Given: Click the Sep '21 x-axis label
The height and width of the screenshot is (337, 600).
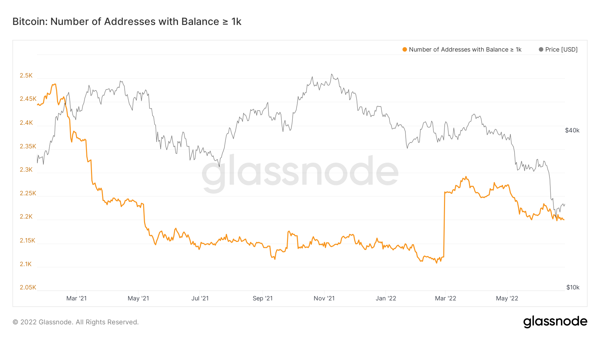Looking at the screenshot, I should pos(263,298).
